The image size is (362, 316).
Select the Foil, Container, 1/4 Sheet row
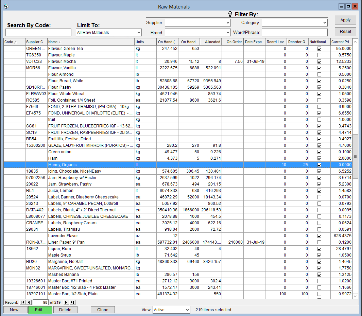pos(178,100)
